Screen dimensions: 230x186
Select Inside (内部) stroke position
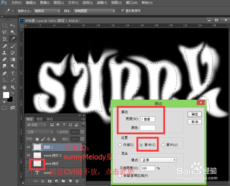point(120,145)
